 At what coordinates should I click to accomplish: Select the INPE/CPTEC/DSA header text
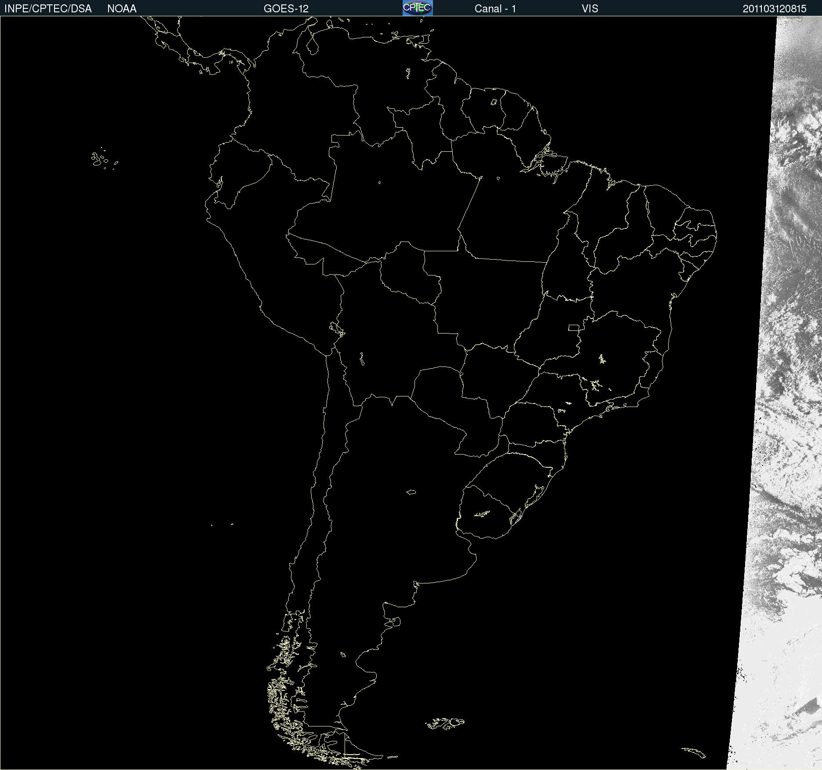pyautogui.click(x=48, y=9)
